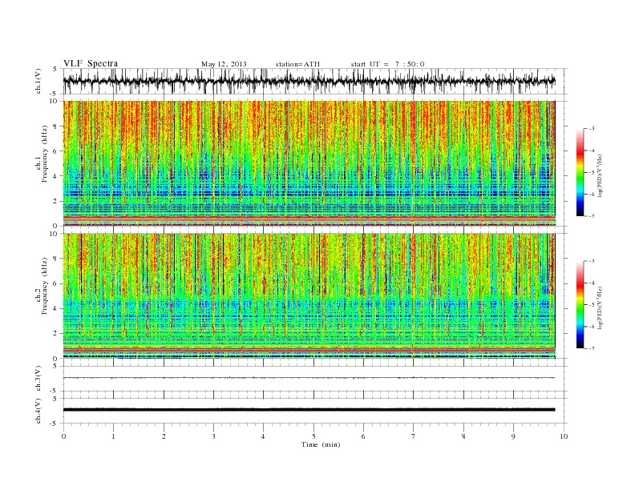Click time axis tick label '1'
The width and height of the screenshot is (635, 490).
click(113, 436)
